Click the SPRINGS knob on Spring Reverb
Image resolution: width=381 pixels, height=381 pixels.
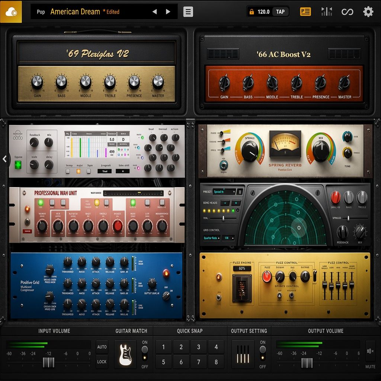click(x=250, y=152)
